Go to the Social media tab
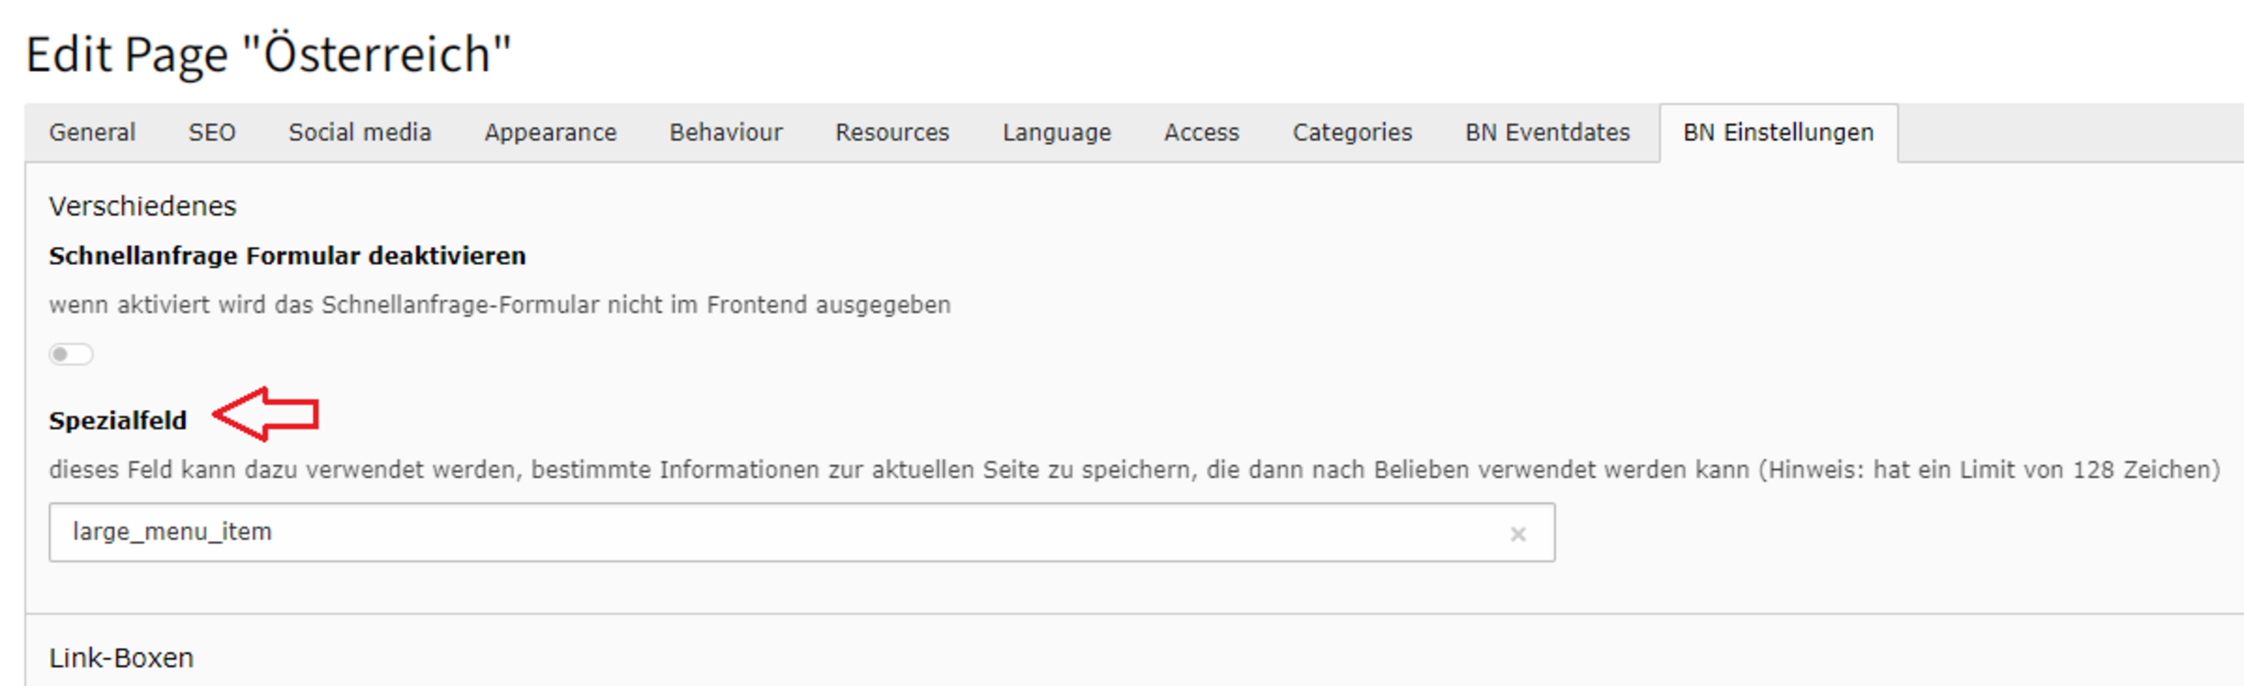 coord(359,132)
